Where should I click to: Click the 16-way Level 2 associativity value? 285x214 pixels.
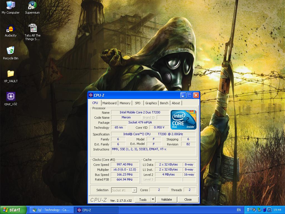tap(189, 174)
